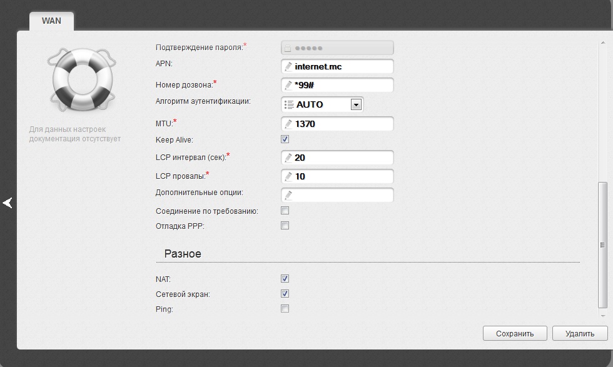Click the vertical scrollbar thumb
The width and height of the screenshot is (613, 367).
click(x=602, y=244)
